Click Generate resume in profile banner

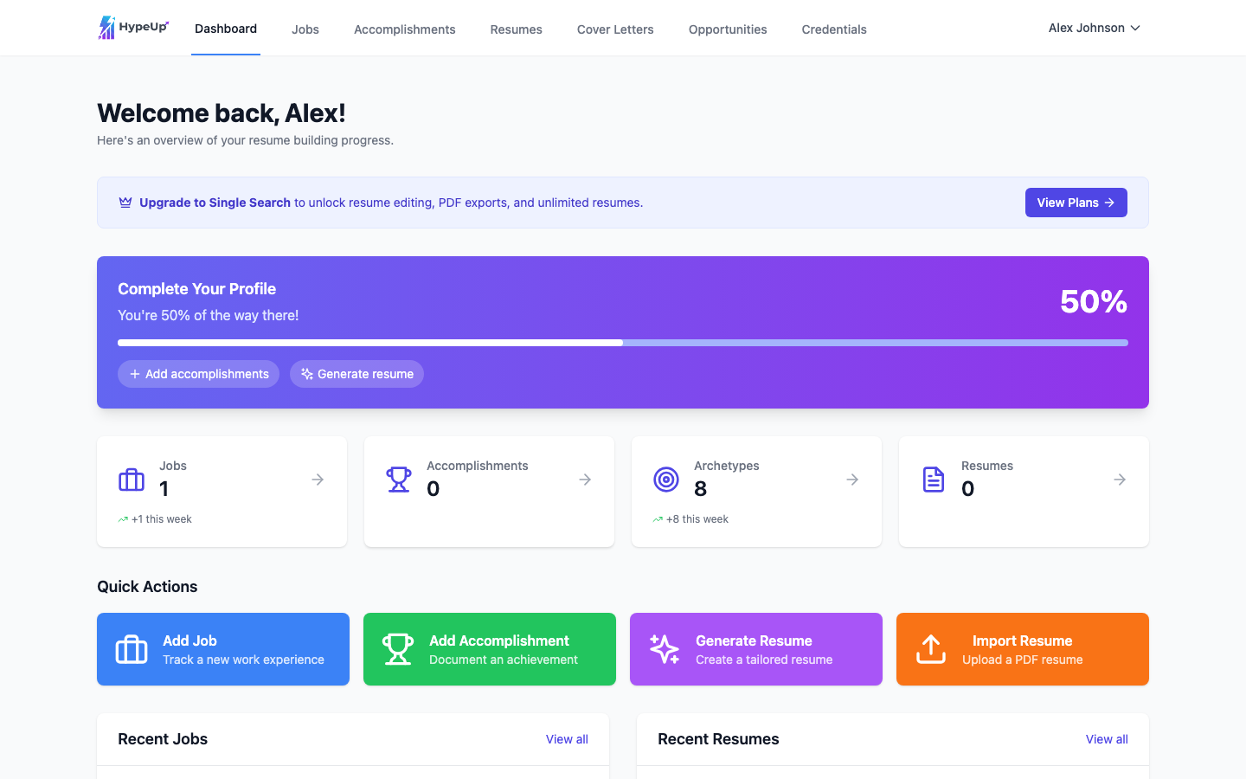pyautogui.click(x=356, y=374)
